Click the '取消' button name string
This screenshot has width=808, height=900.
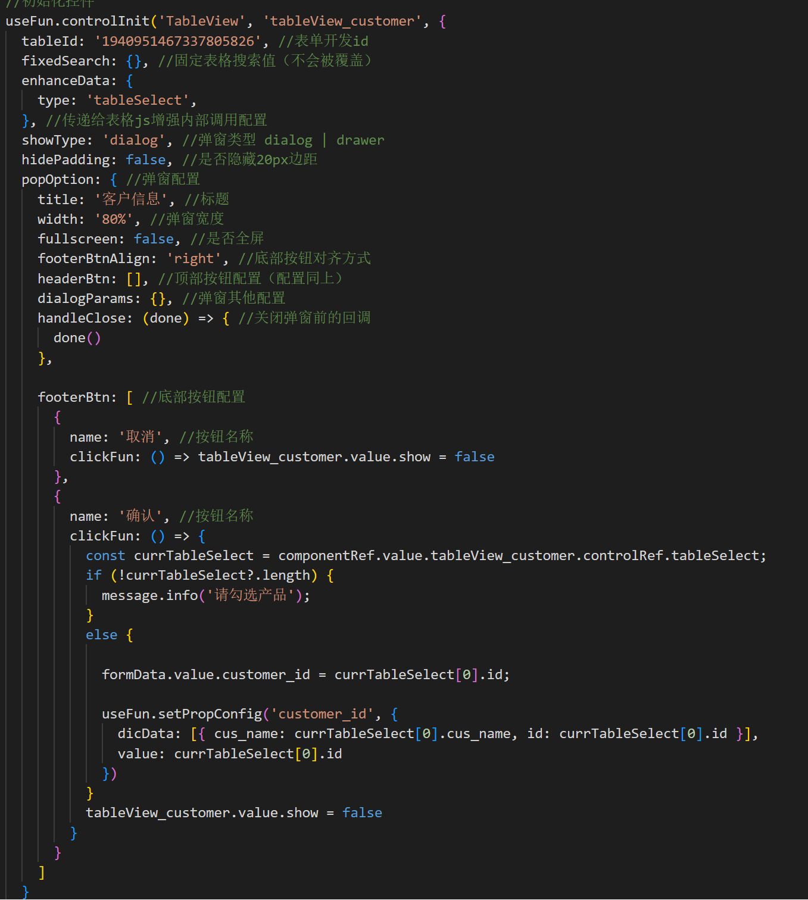point(140,437)
